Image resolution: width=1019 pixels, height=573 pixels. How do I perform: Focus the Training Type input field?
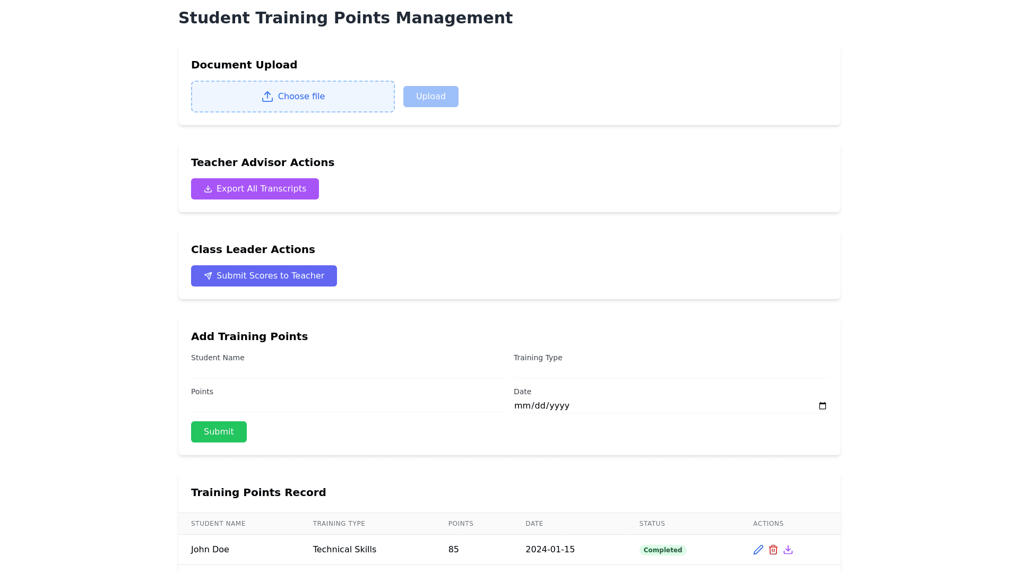(x=670, y=371)
